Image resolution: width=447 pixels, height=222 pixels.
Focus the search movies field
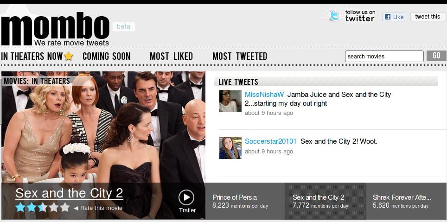384,57
